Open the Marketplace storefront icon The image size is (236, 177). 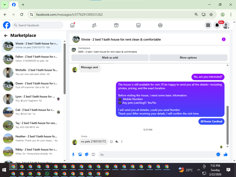(x=138, y=25)
